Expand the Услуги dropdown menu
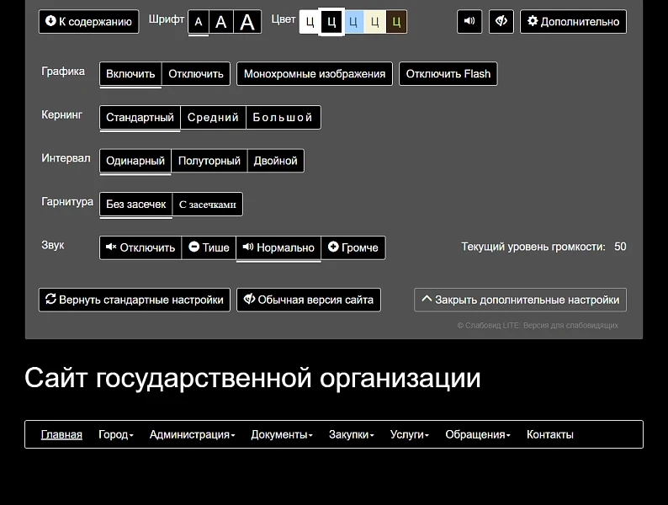 pyautogui.click(x=410, y=434)
